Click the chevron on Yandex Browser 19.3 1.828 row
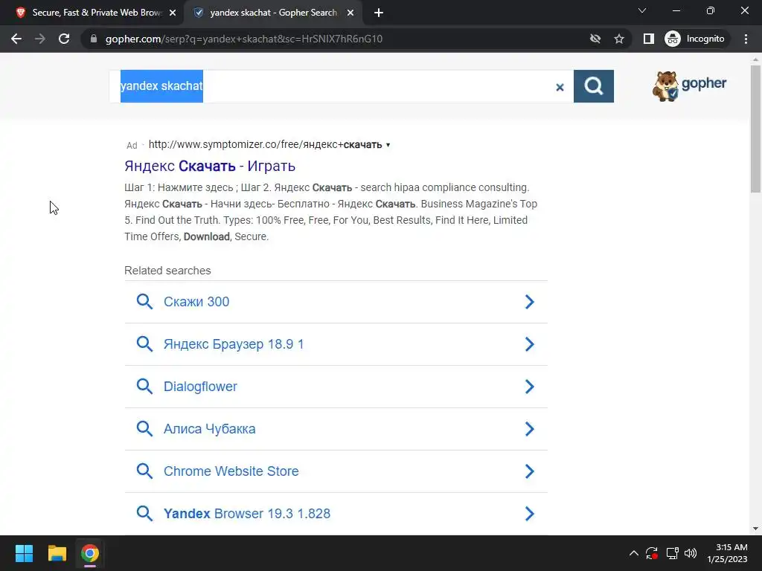The image size is (762, 571). tap(530, 513)
